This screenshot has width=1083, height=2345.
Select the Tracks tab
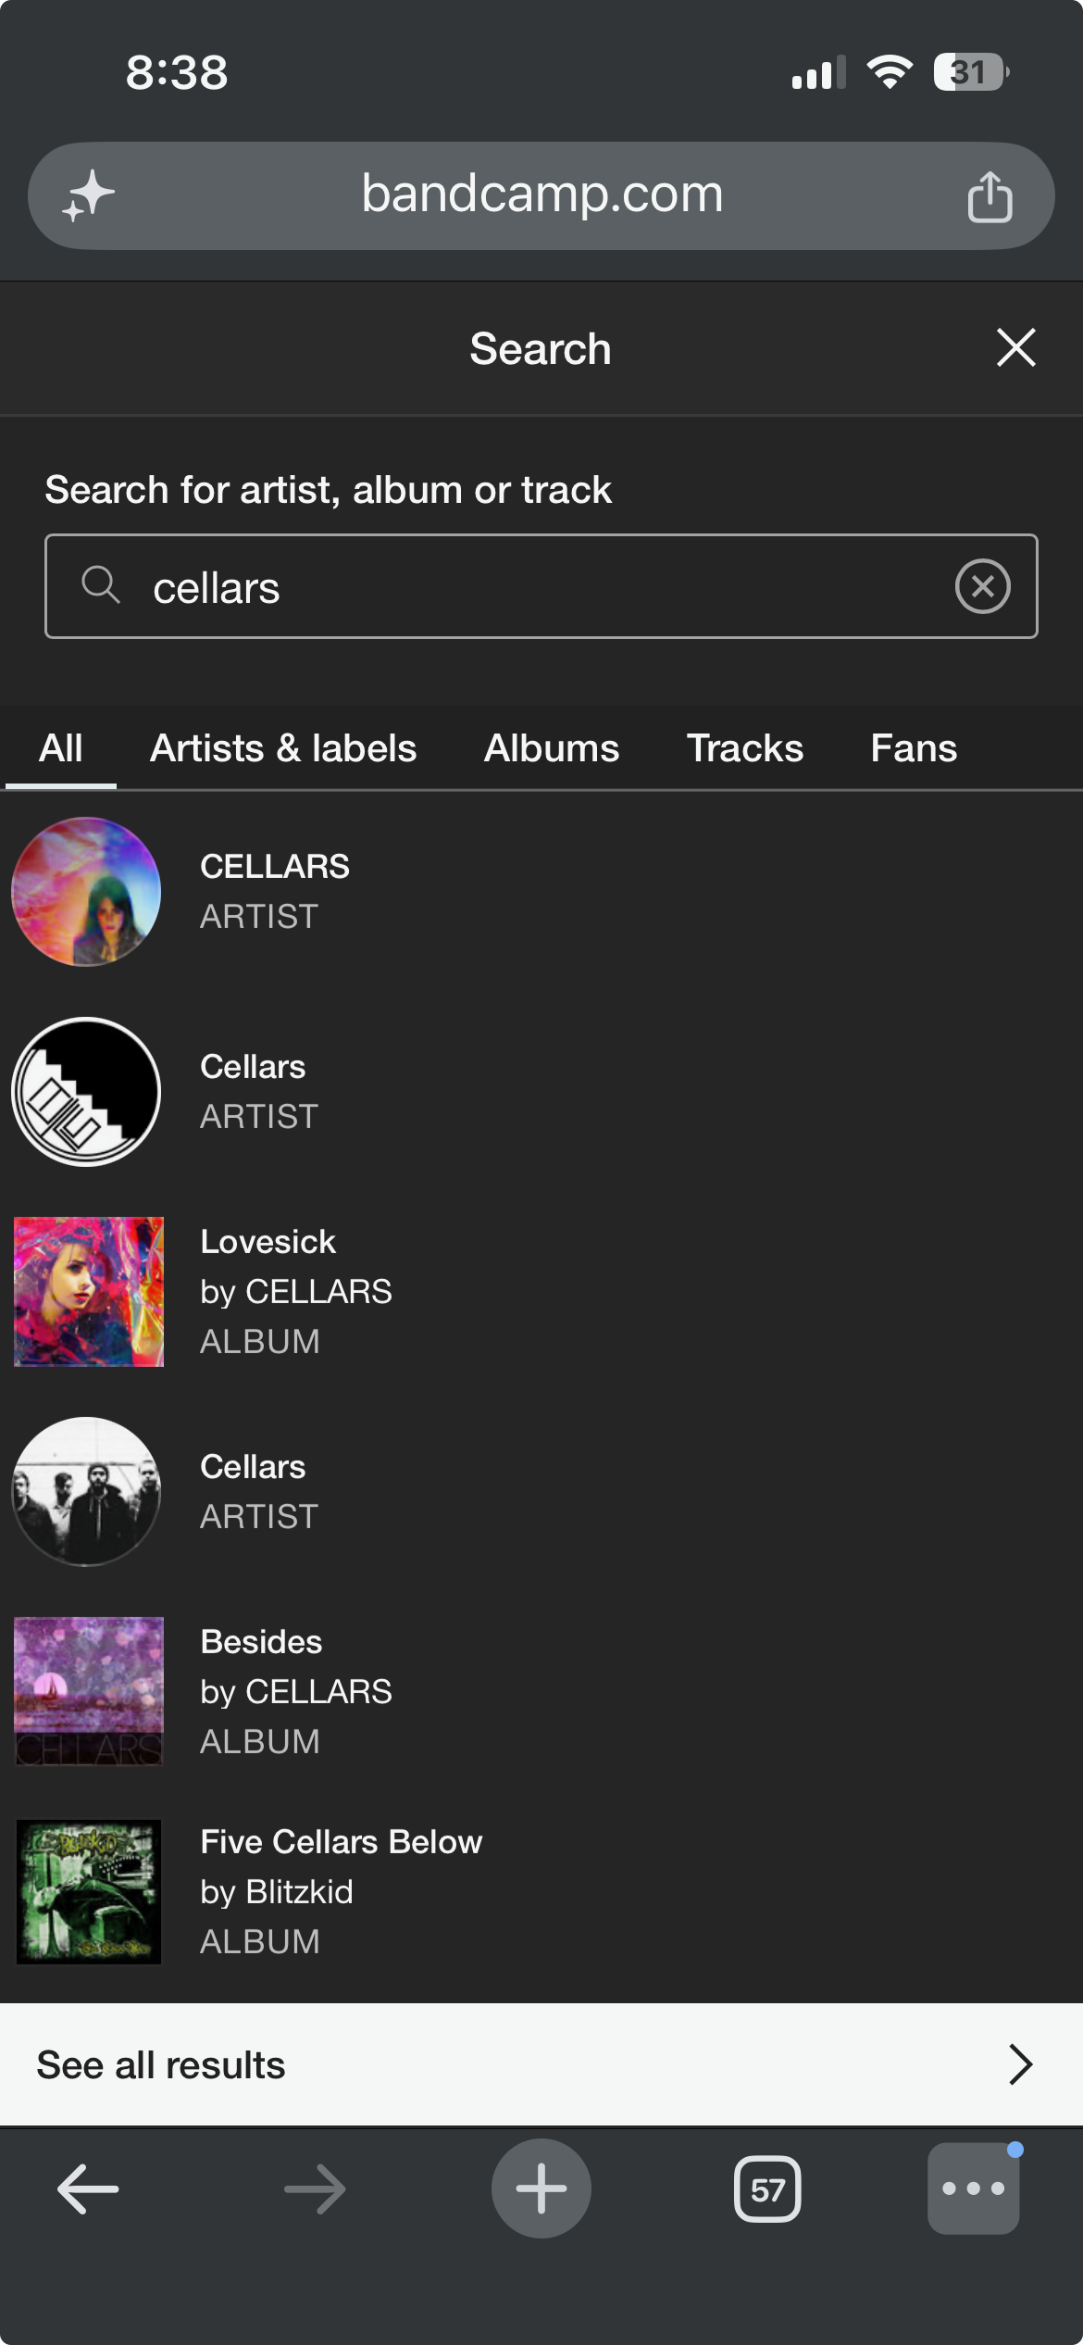click(745, 748)
